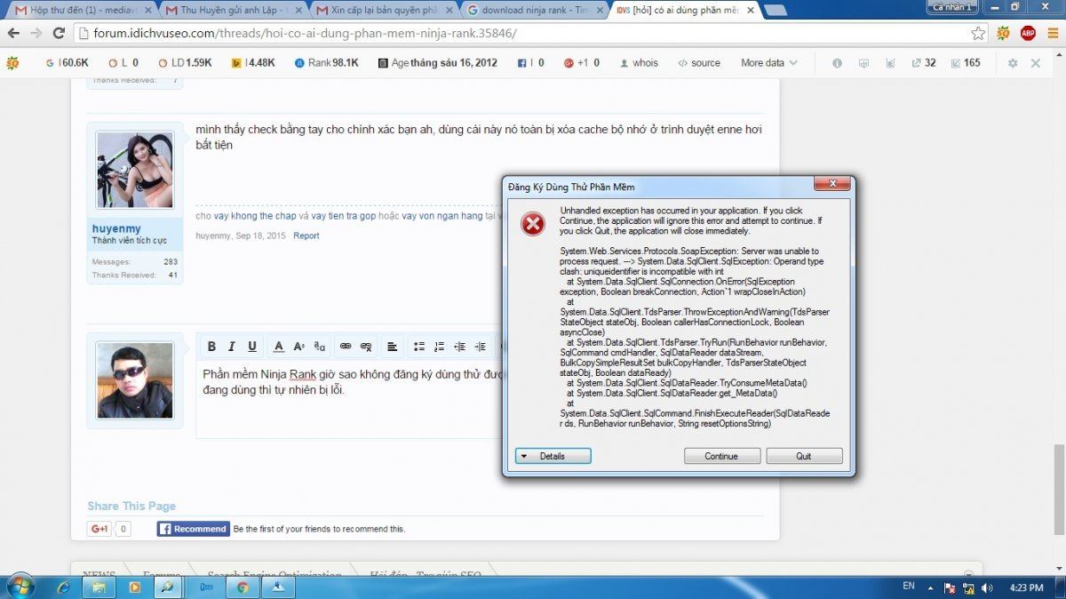Reload the page with the refresh icon
Screen dimensions: 1066x599
59,33
